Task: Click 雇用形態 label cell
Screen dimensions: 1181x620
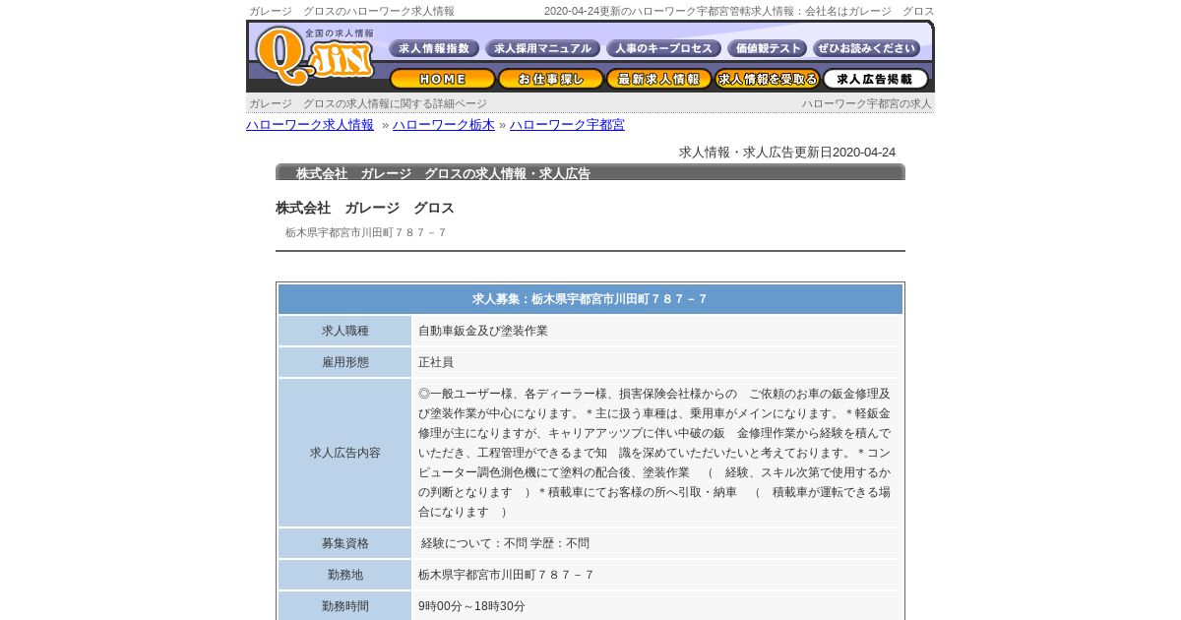Action: 344,362
